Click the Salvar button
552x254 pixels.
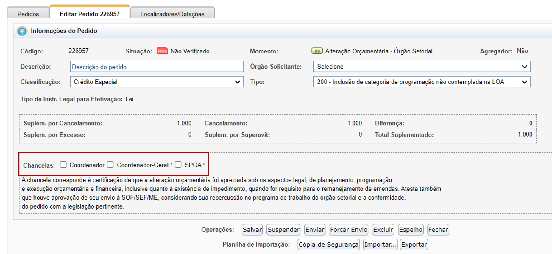coord(252,230)
